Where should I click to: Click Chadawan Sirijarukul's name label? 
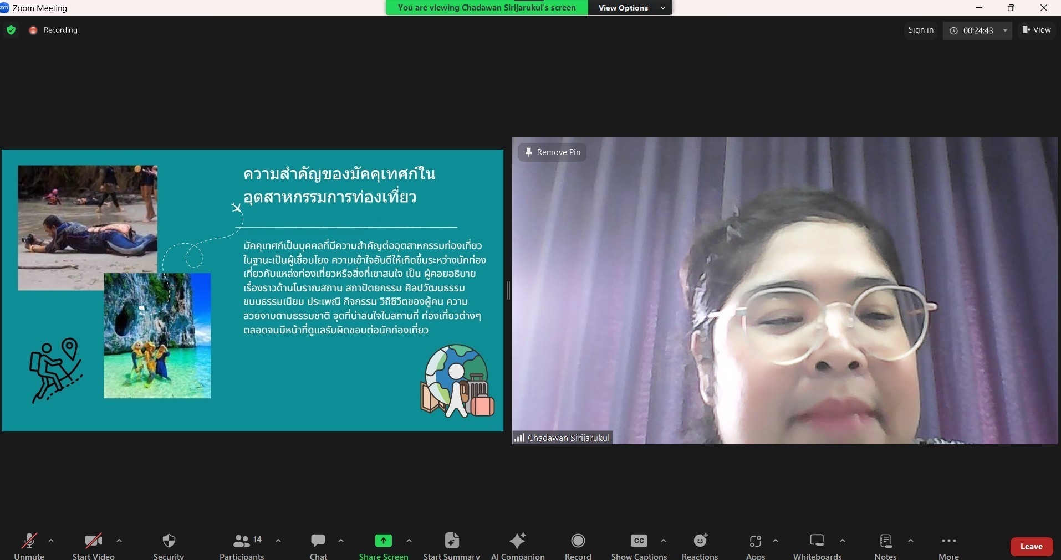[569, 438]
